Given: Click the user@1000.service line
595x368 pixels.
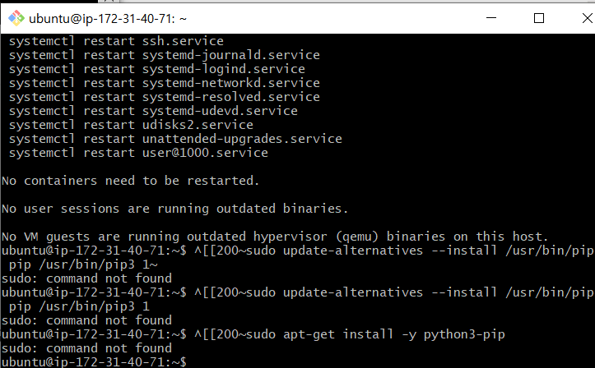Looking at the screenshot, I should tap(138, 153).
